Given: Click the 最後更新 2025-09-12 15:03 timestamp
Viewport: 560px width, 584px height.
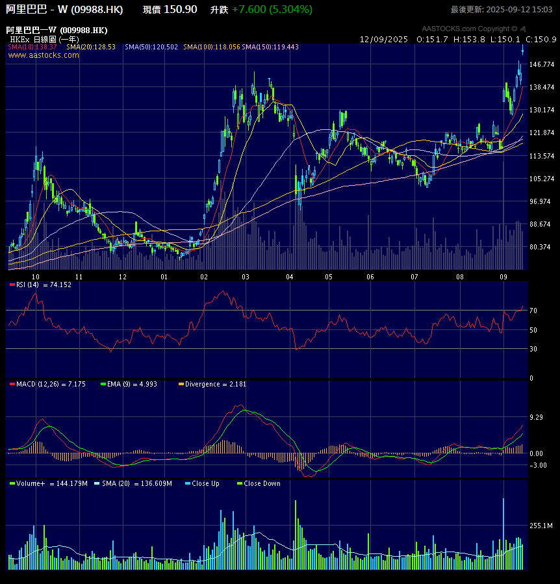Looking at the screenshot, I should [x=502, y=10].
